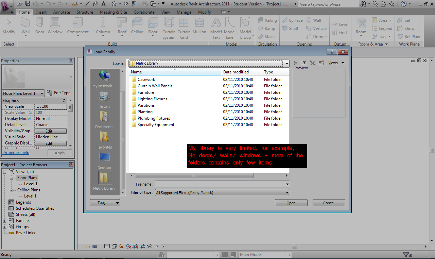This screenshot has width=435, height=259.
Task: Click the Thin Lines icon in quick access toolbar
Action: pos(135,4)
